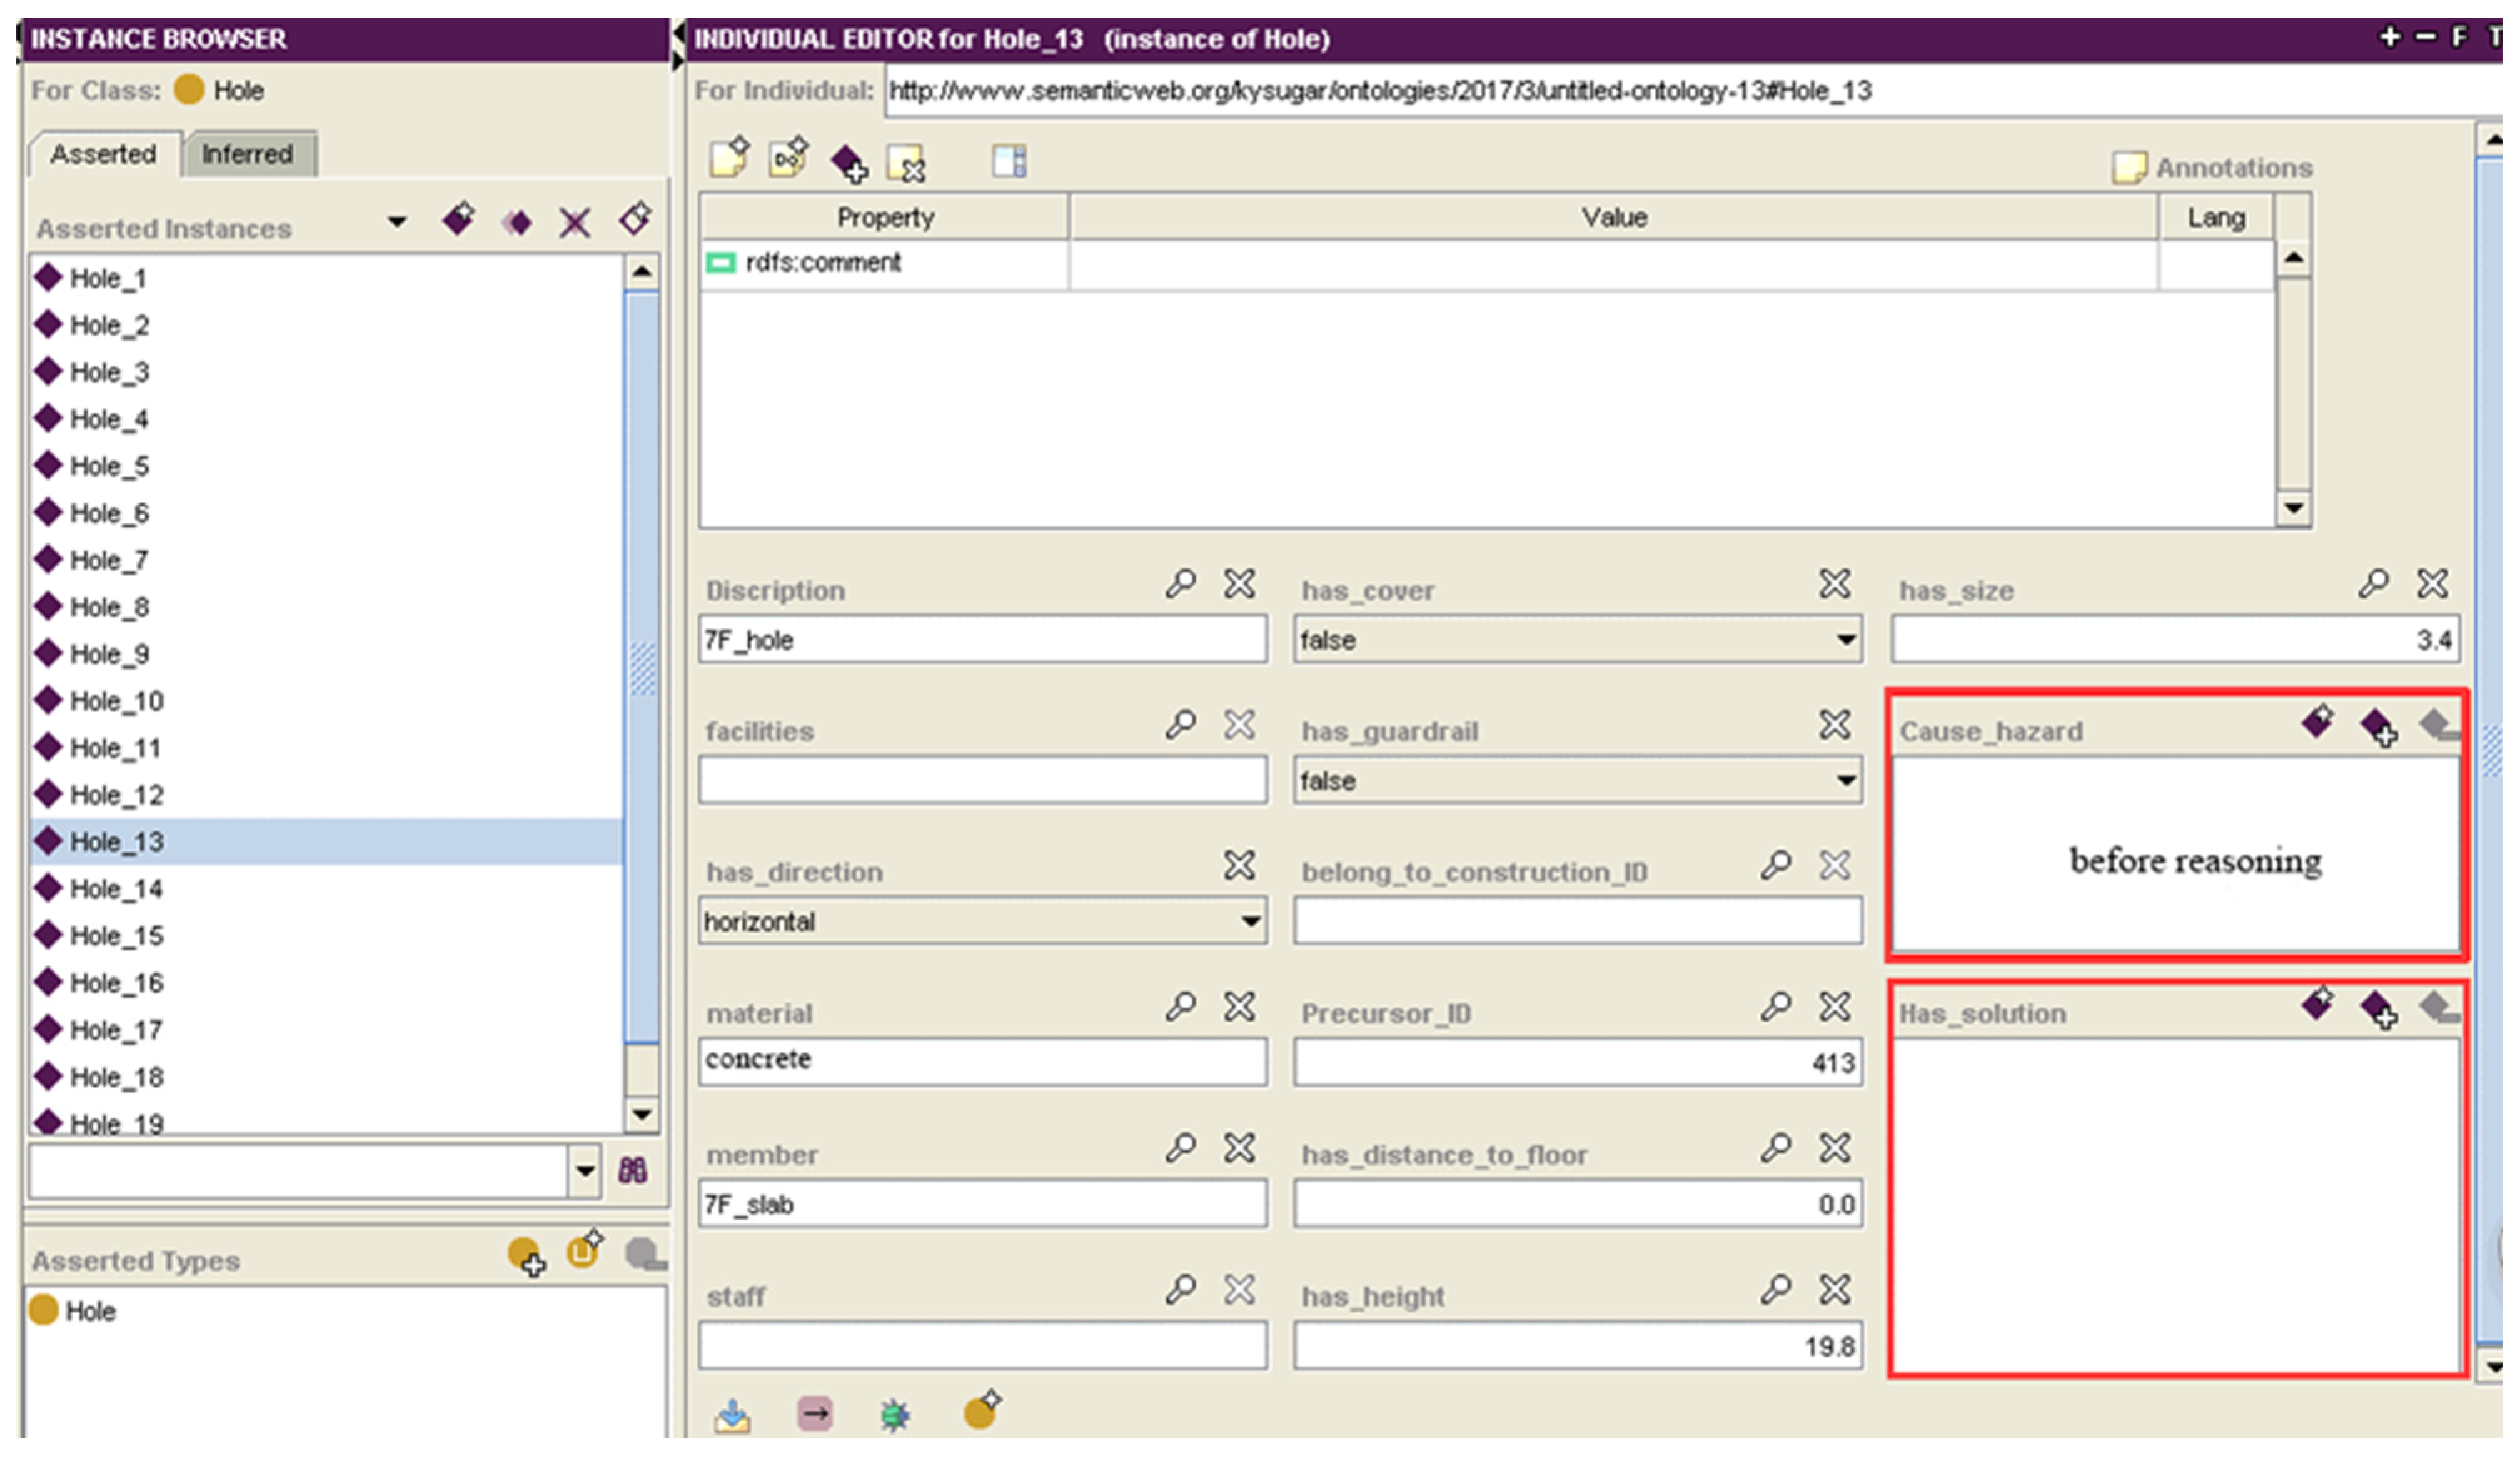Click green bug icon in bottom toolbar
Screen dimensions: 2520x1461
[894, 1415]
